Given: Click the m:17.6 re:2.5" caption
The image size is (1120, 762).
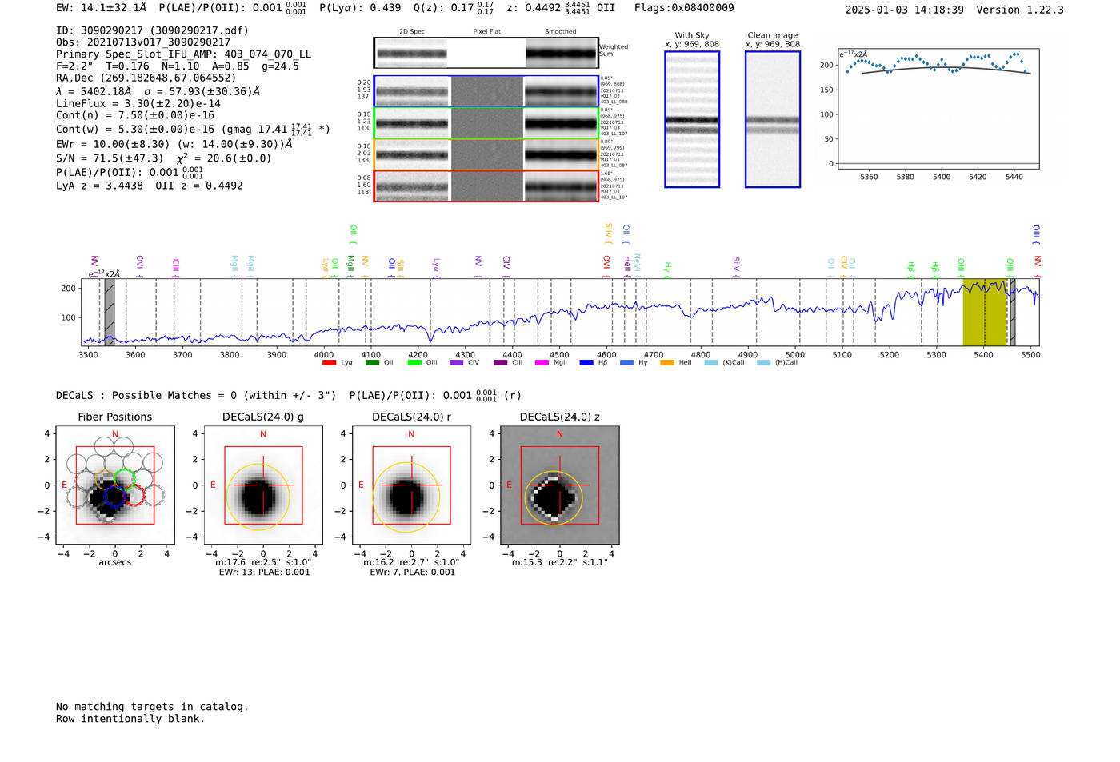Looking at the screenshot, I should coord(263,562).
